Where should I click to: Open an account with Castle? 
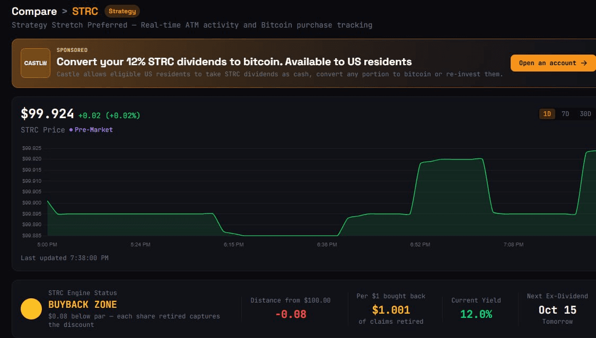pos(553,63)
